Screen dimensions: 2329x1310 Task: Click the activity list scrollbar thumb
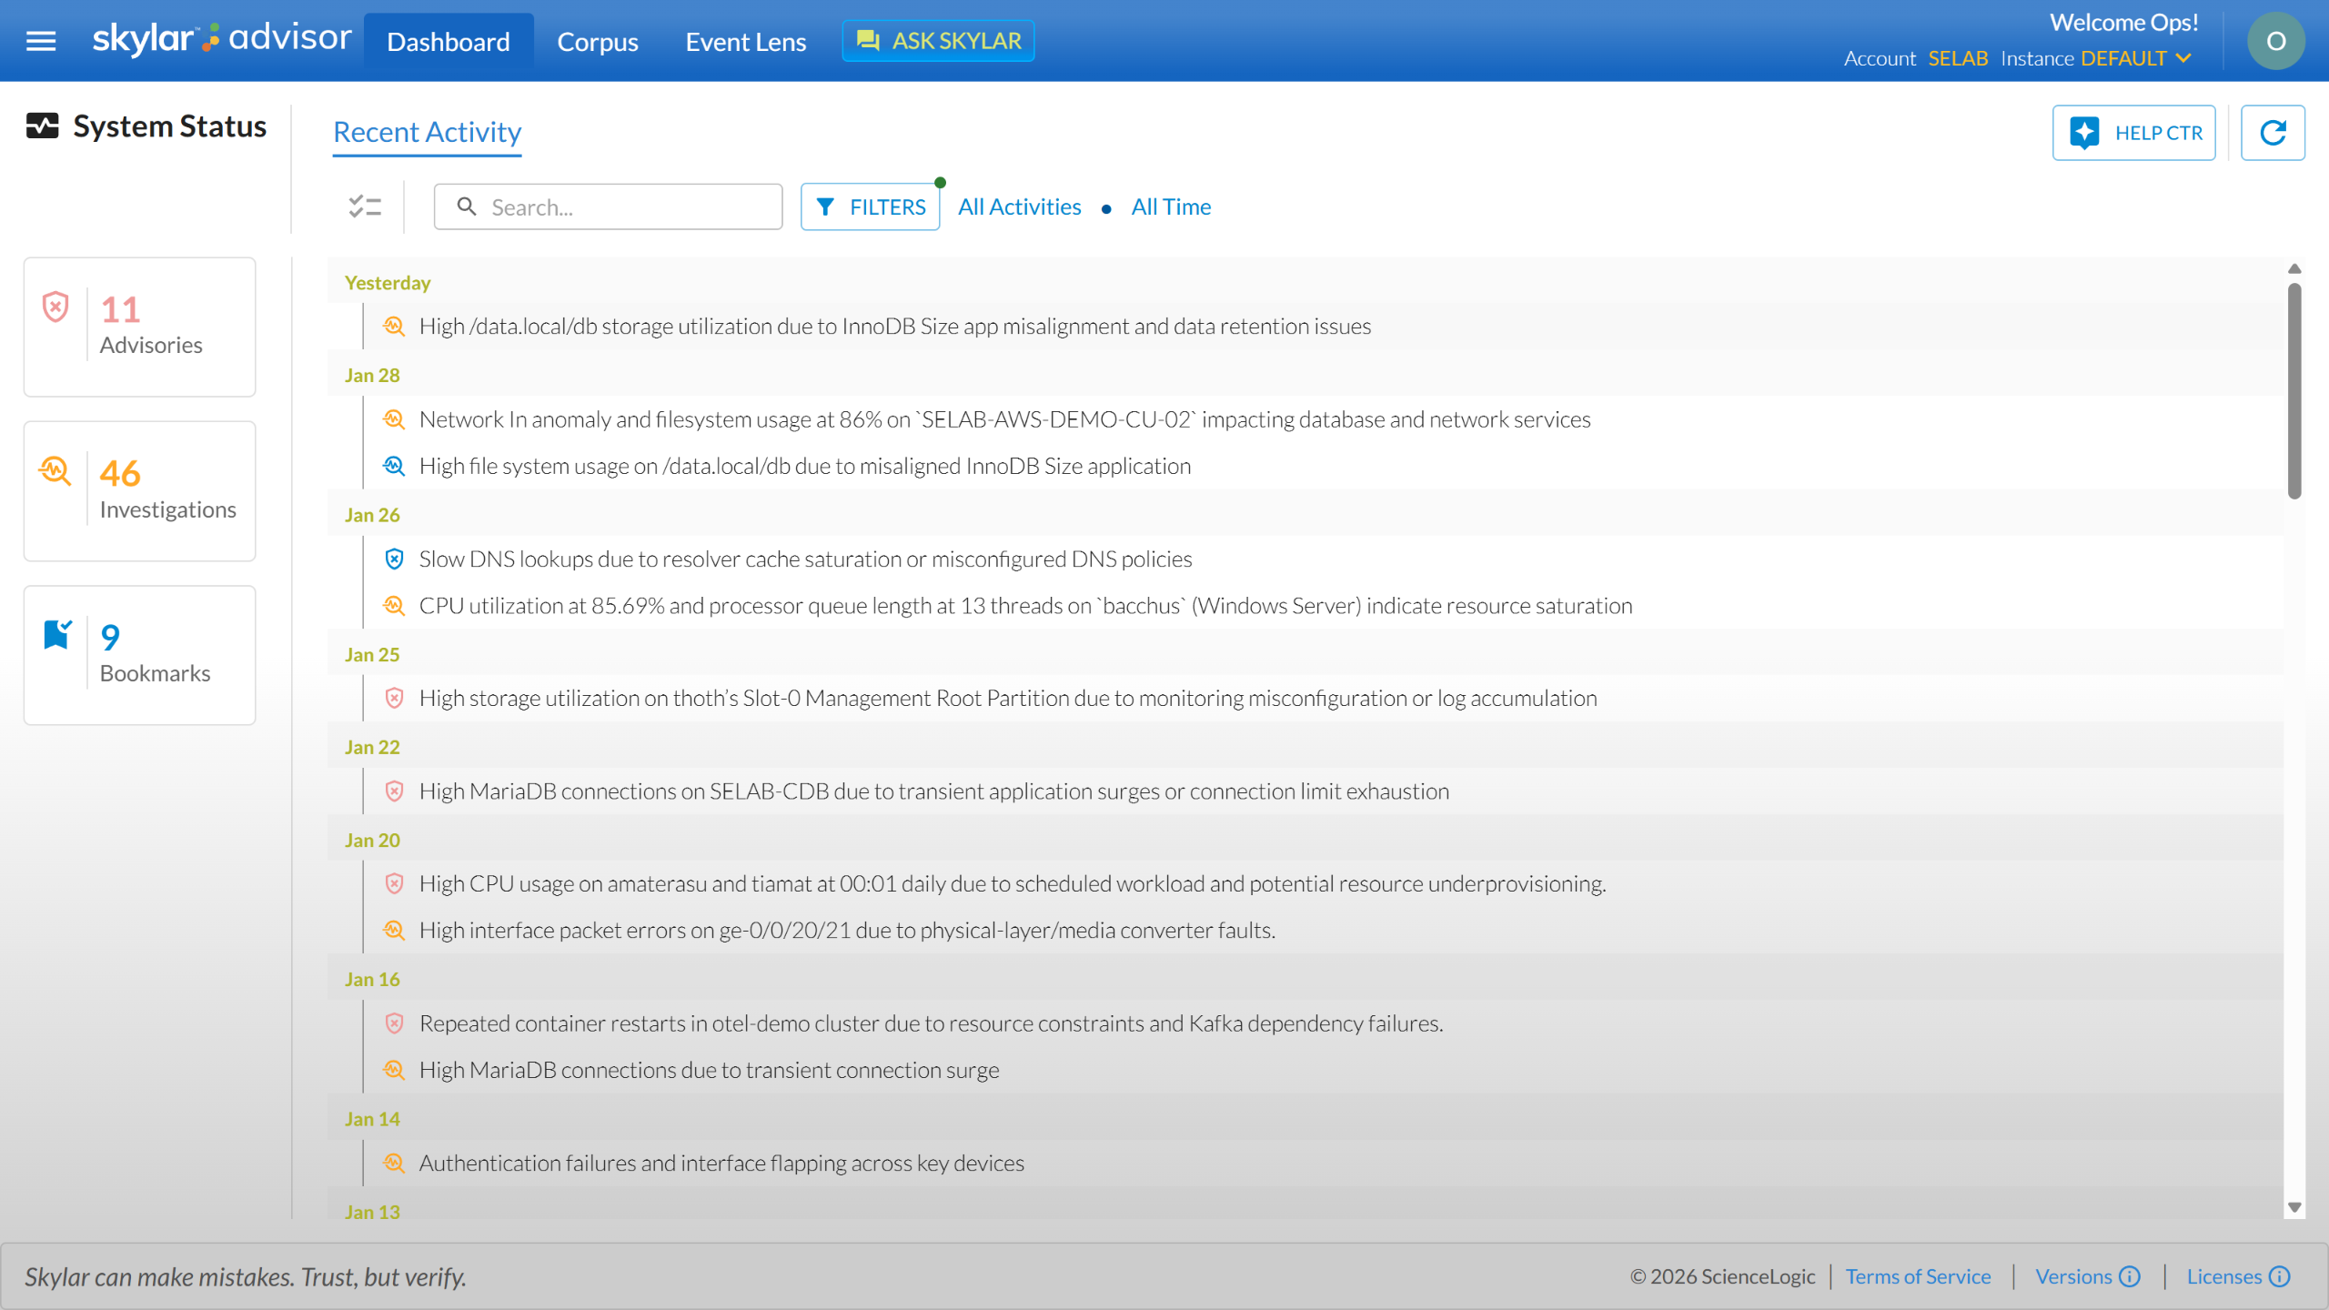(2294, 391)
